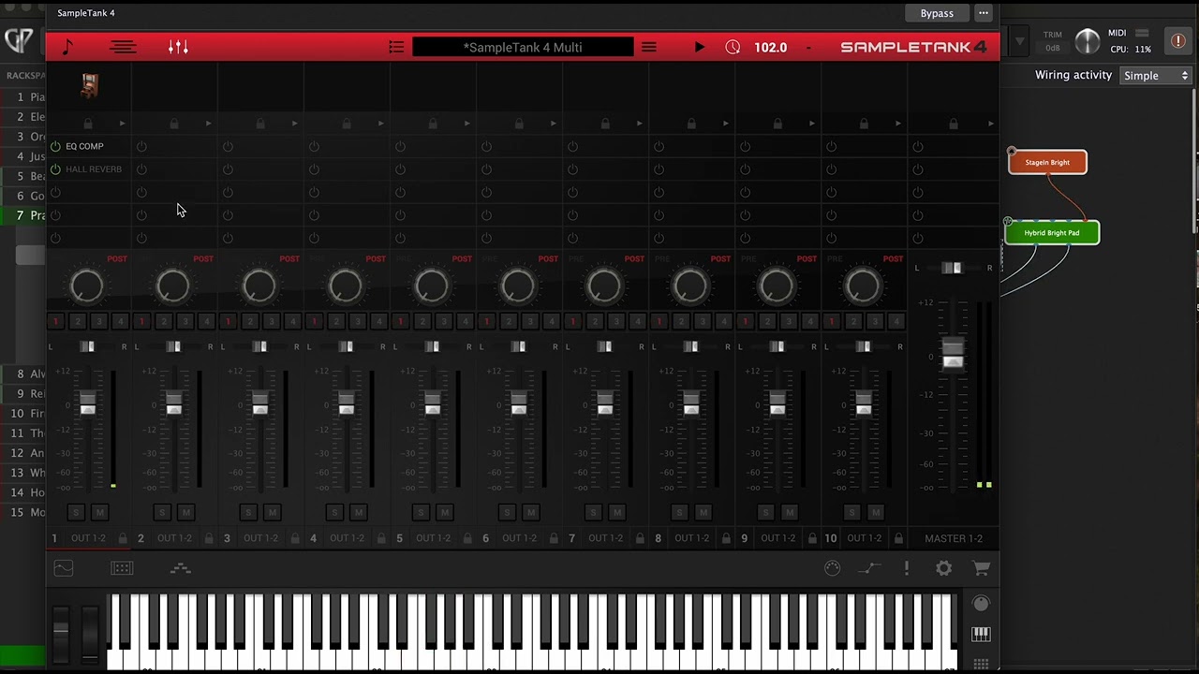
Task: Expand channel 4 effects with arrow
Action: point(380,124)
